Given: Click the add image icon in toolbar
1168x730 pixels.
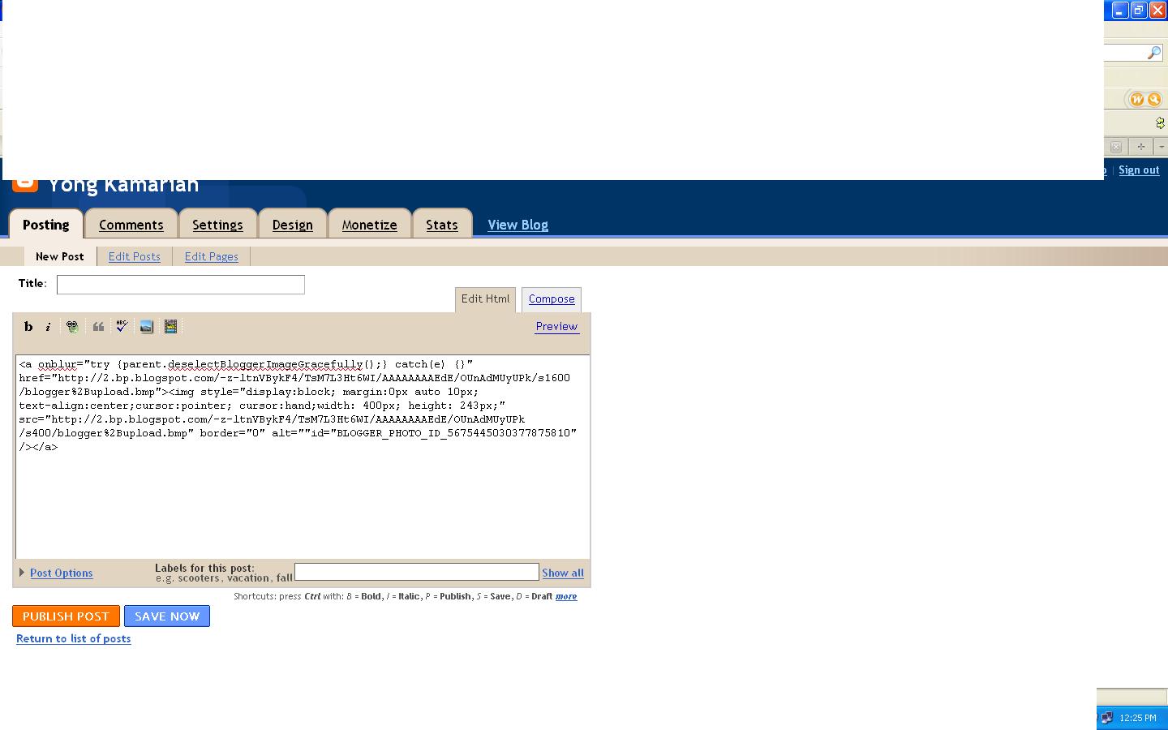Looking at the screenshot, I should [x=146, y=327].
